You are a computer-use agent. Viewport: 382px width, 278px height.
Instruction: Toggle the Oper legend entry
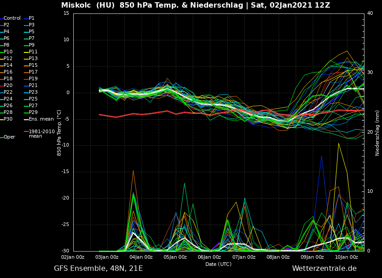(x=9, y=137)
